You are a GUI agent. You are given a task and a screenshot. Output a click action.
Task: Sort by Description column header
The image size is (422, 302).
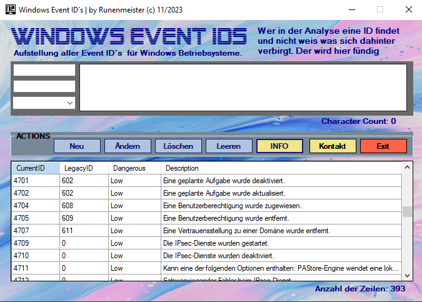click(x=281, y=168)
